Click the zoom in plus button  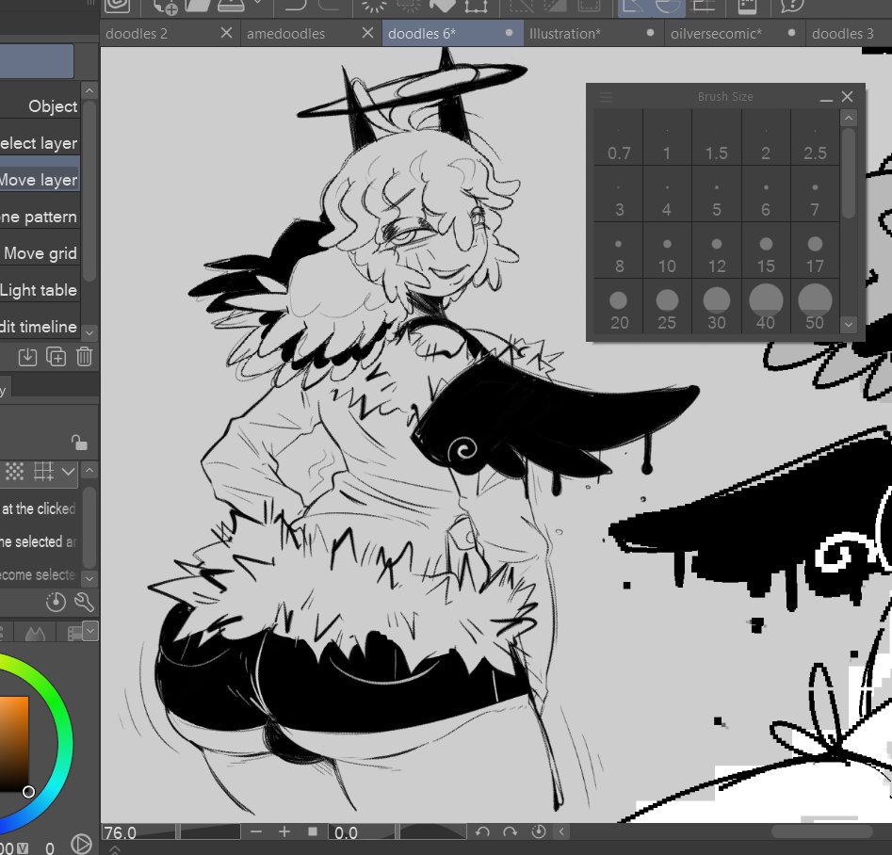284,831
